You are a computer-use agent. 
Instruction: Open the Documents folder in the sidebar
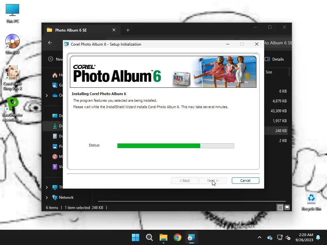(x=58, y=136)
